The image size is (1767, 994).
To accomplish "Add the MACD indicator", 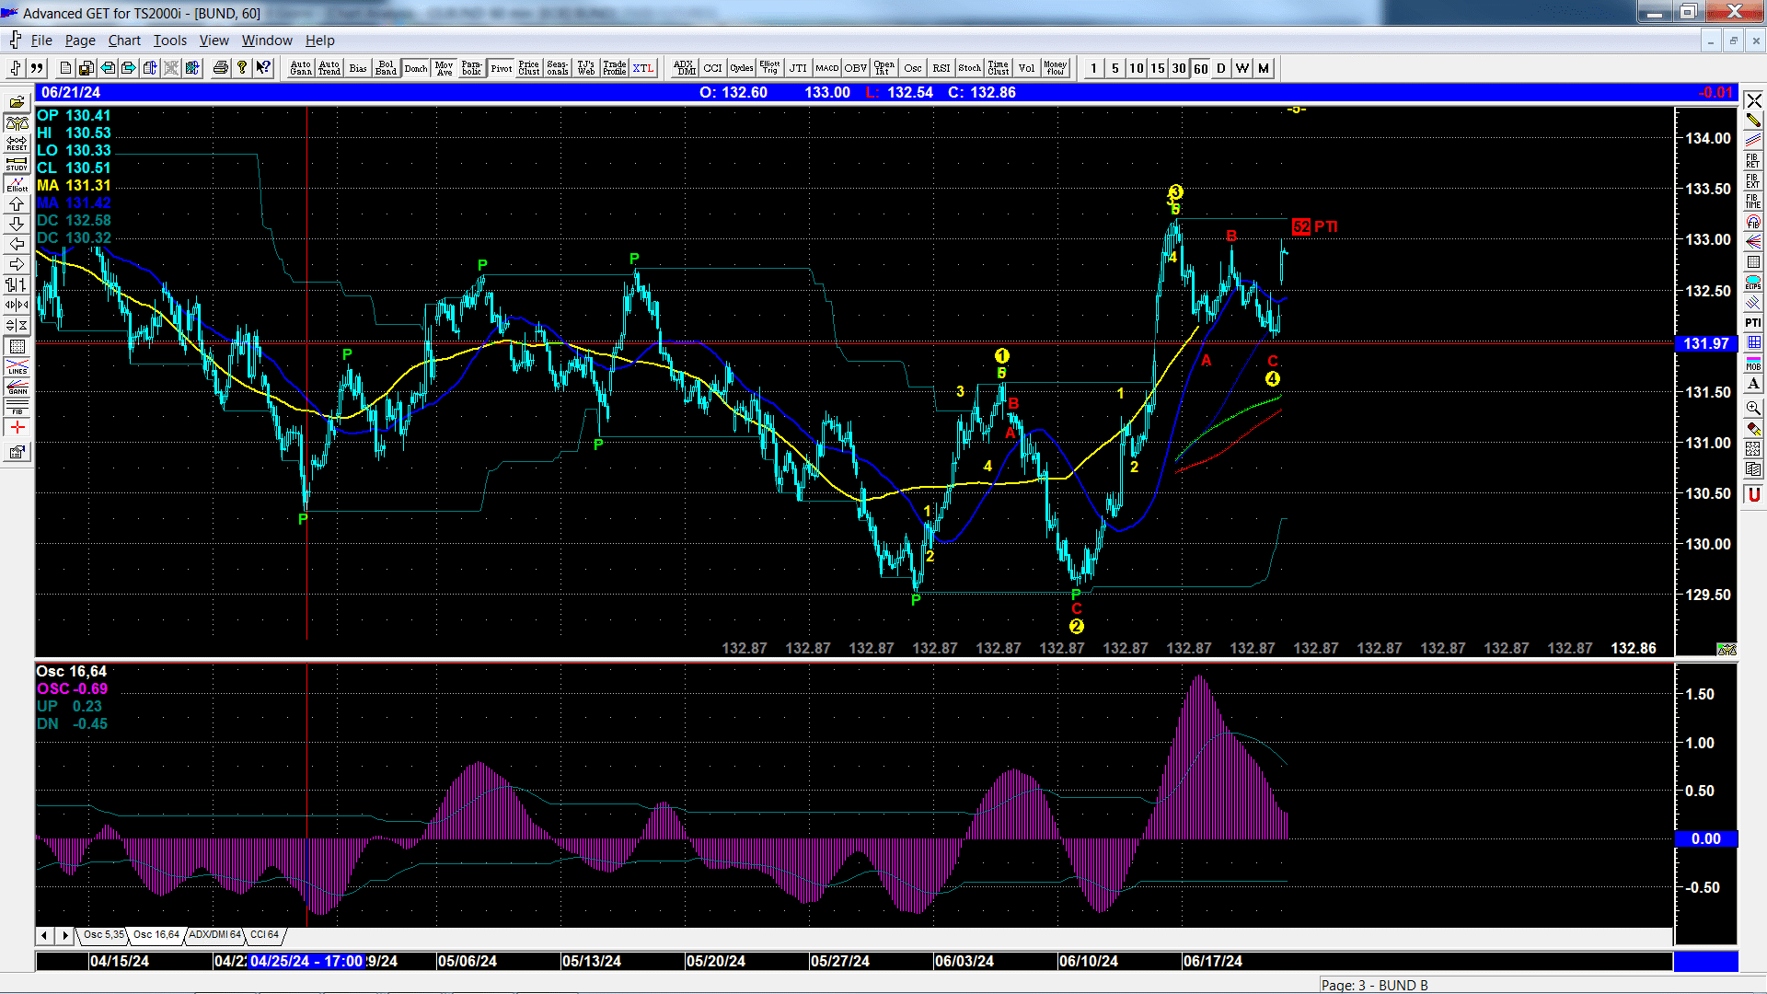I will [827, 68].
